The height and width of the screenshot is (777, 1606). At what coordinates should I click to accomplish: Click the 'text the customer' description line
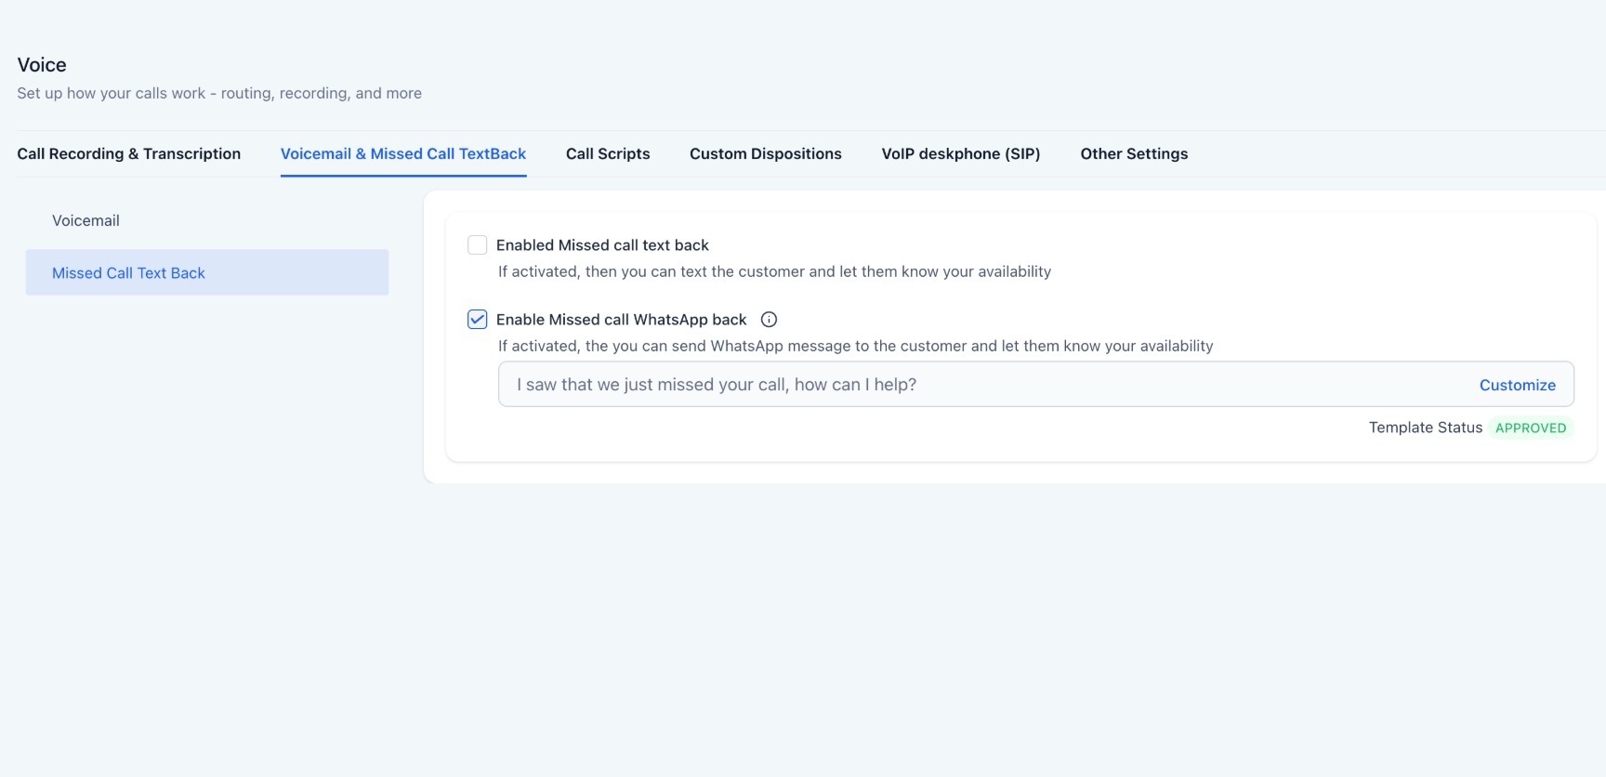pos(774,271)
